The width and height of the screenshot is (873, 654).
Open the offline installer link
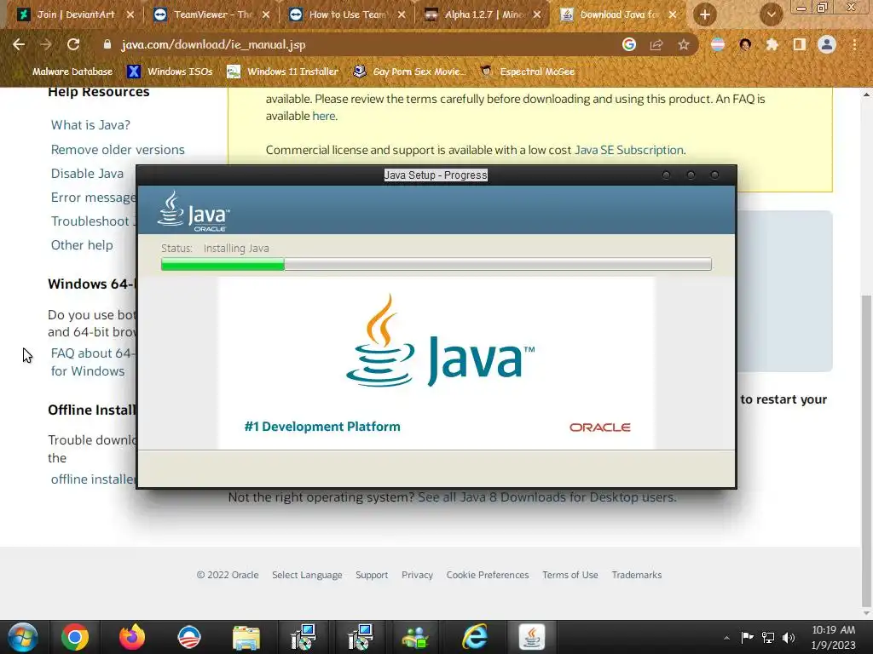(93, 479)
